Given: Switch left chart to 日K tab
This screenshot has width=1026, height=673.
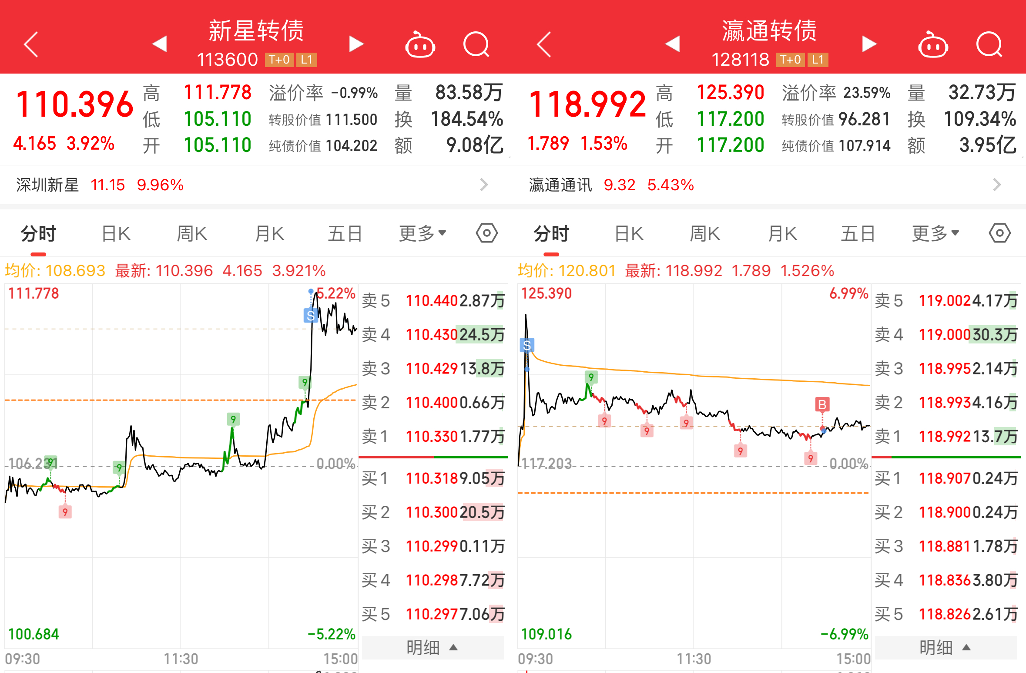Looking at the screenshot, I should (x=116, y=234).
